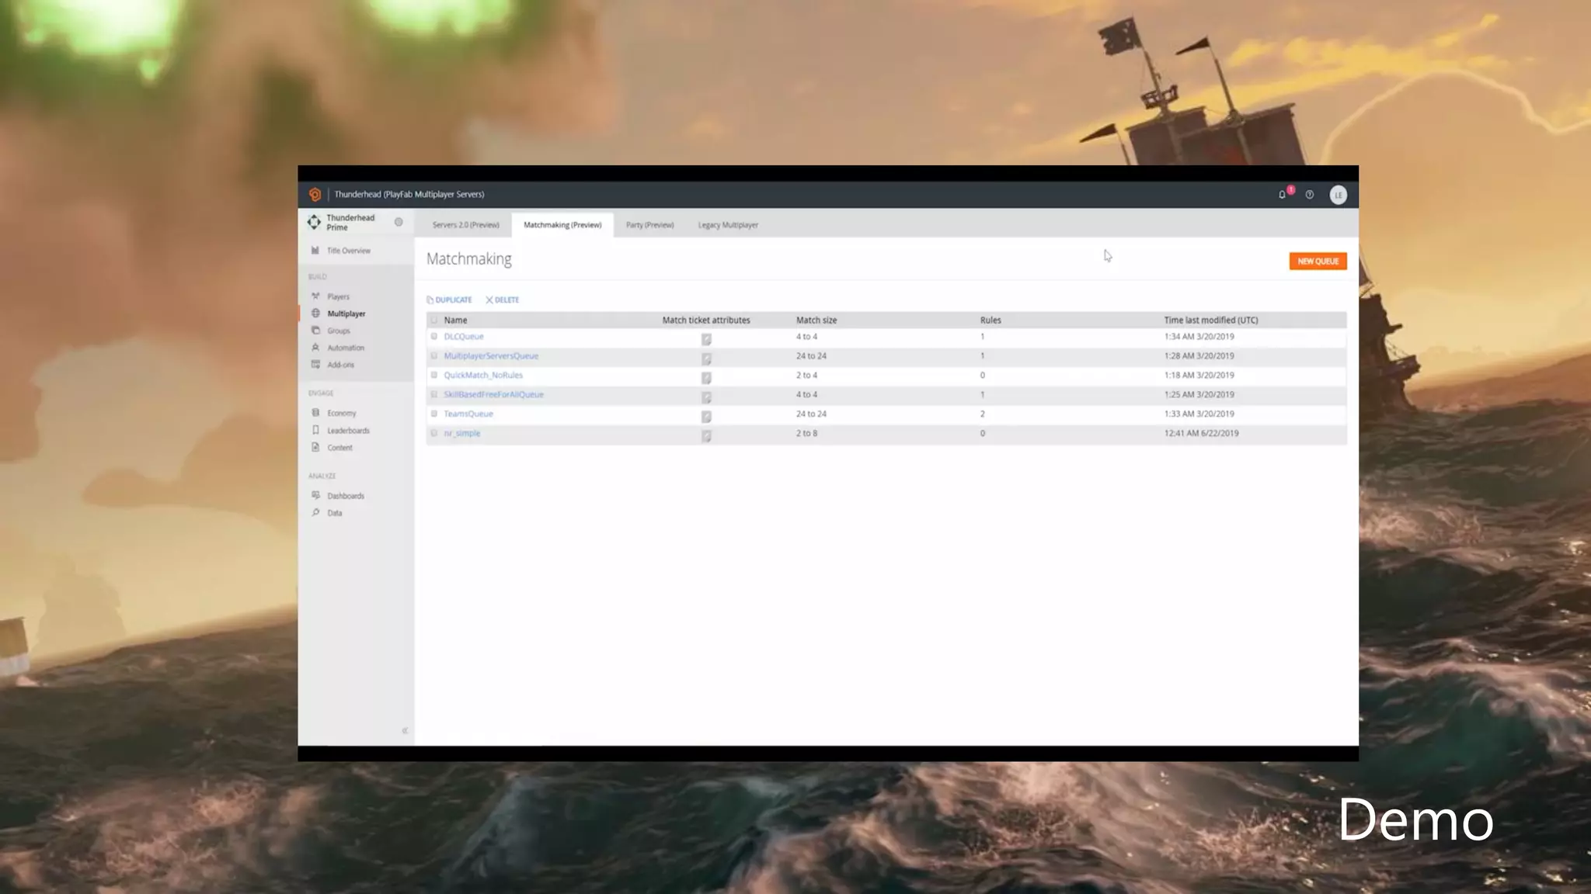
Task: Check the DLCQueue row checkbox
Action: pos(434,337)
